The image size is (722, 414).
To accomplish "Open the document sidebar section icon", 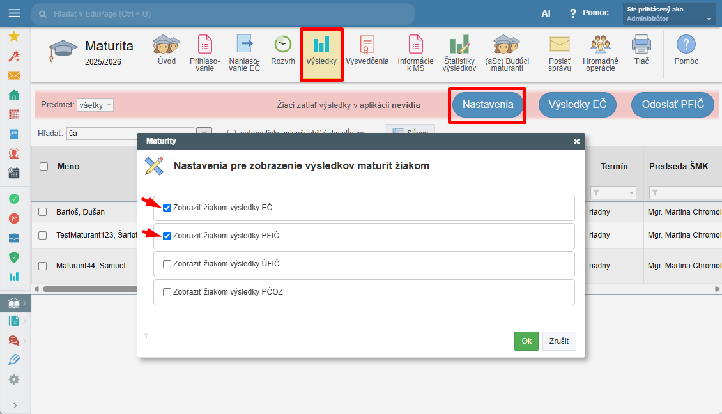I will pos(14,321).
